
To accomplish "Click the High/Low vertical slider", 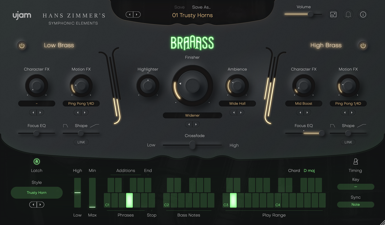I will point(77,193).
